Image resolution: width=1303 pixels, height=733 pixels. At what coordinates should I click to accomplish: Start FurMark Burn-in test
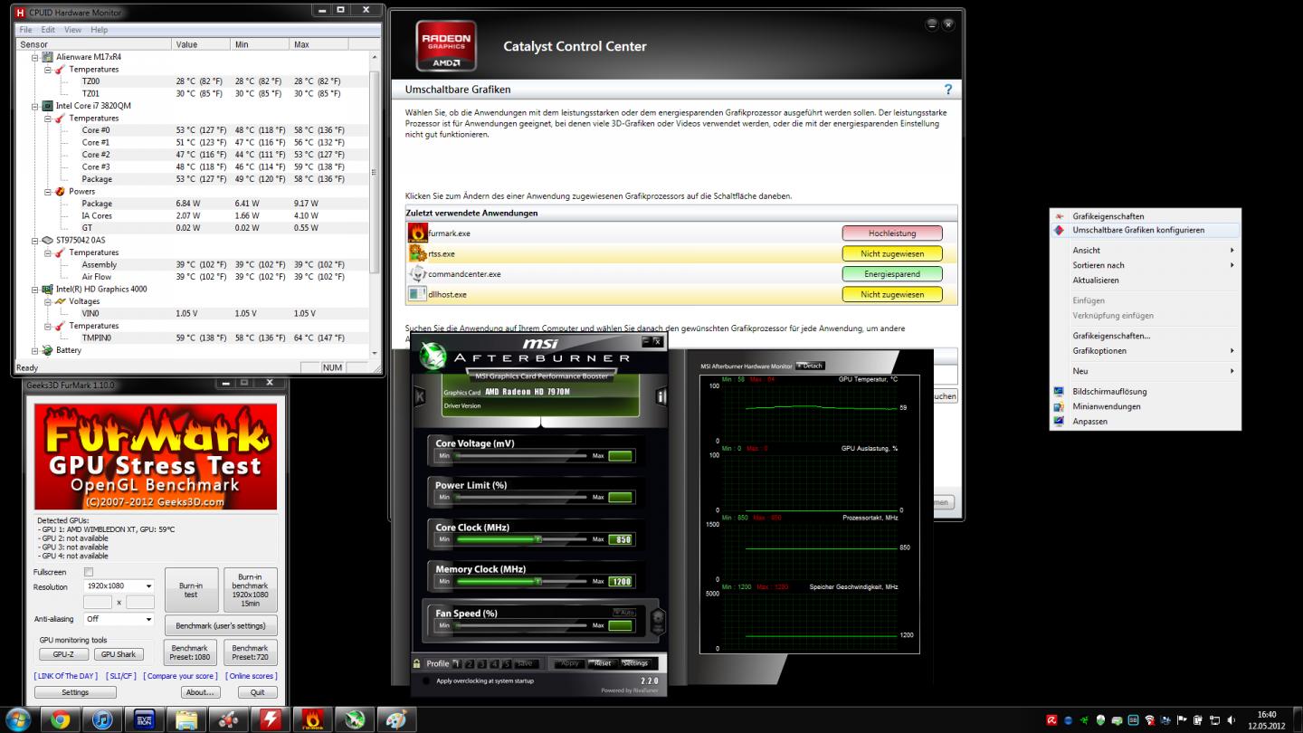point(191,590)
